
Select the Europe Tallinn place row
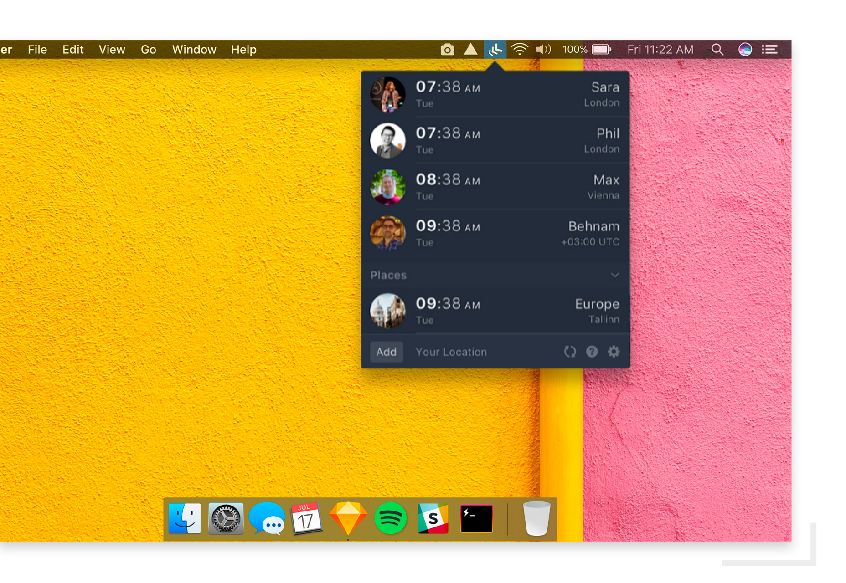click(495, 311)
